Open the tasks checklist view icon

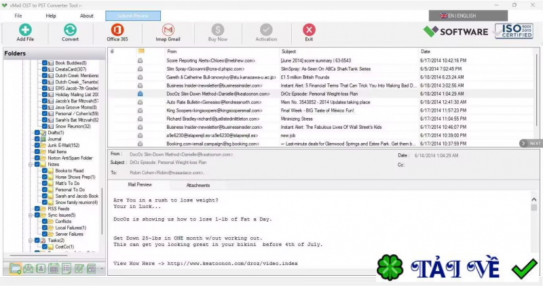pos(66,268)
